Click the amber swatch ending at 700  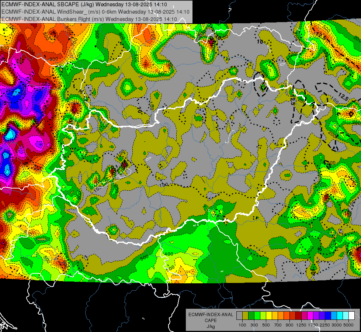275,316
